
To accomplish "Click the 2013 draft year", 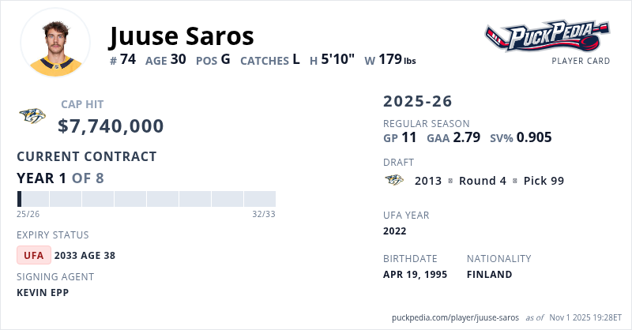I will coord(428,181).
